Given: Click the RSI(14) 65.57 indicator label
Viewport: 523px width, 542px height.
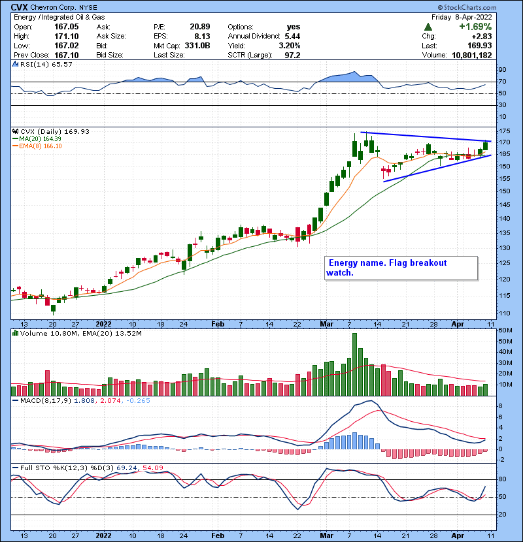Looking at the screenshot, I should coord(46,64).
